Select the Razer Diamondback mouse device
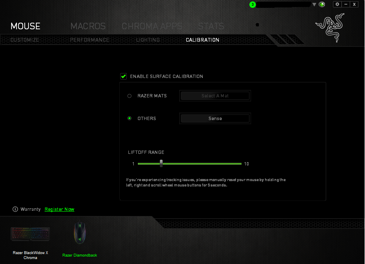This screenshot has width=365, height=264. 80,233
